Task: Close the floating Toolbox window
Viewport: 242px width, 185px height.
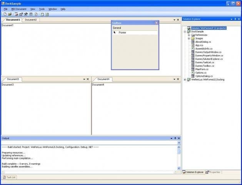Action: (x=156, y=23)
